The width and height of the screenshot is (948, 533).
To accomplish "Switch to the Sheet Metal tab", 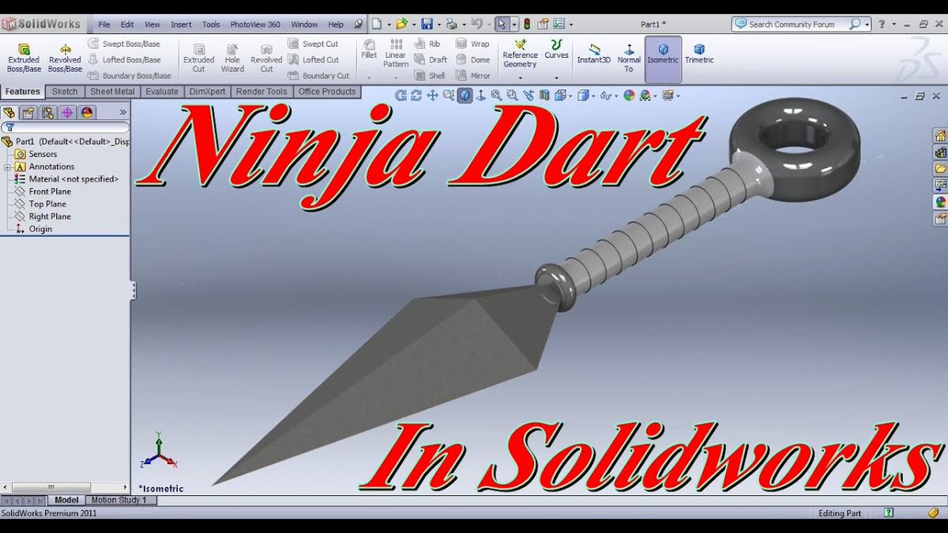I will [x=113, y=92].
